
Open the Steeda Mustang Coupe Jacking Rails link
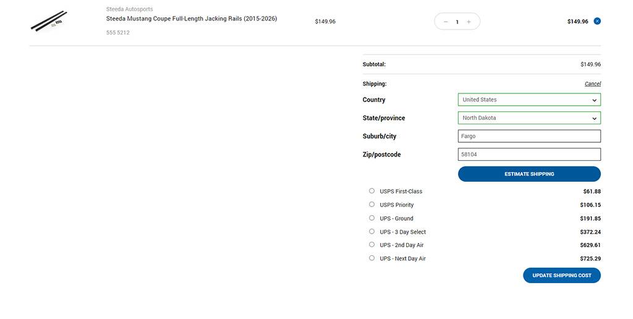tap(192, 19)
